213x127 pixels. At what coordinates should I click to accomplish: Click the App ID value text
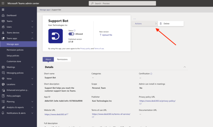pyautogui.click(x=64, y=101)
